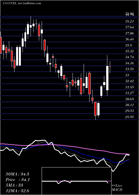Click the tall white candle reaching 34.16
This screenshot has width=139, height=195.
pos(107,78)
